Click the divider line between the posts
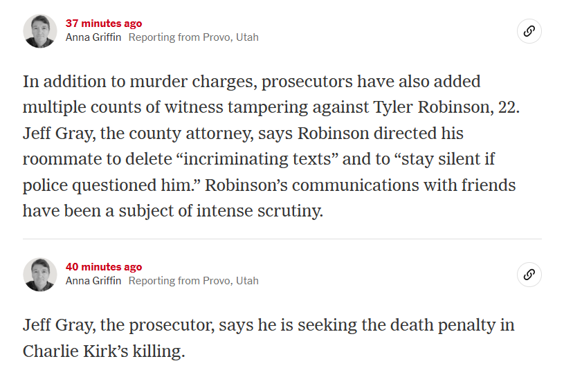Image resolution: width=564 pixels, height=368 pixels. tap(282, 239)
